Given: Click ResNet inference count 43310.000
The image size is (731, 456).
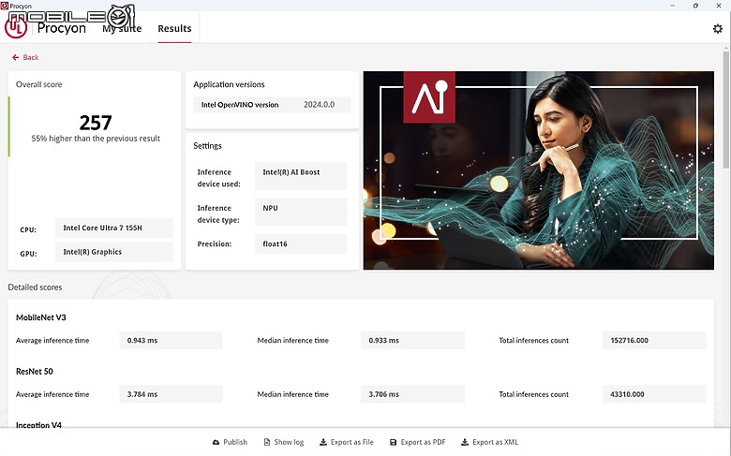Looking at the screenshot, I should [654, 394].
